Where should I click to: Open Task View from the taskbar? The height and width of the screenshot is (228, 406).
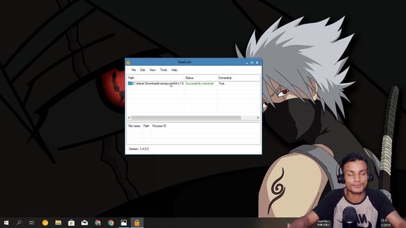coord(32,222)
